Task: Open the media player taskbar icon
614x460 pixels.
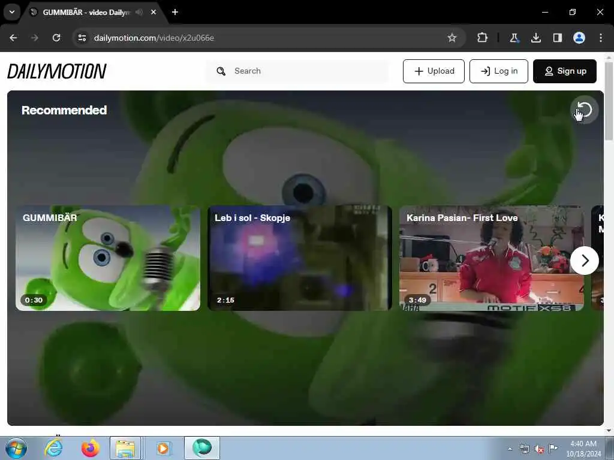Action: coord(163,448)
